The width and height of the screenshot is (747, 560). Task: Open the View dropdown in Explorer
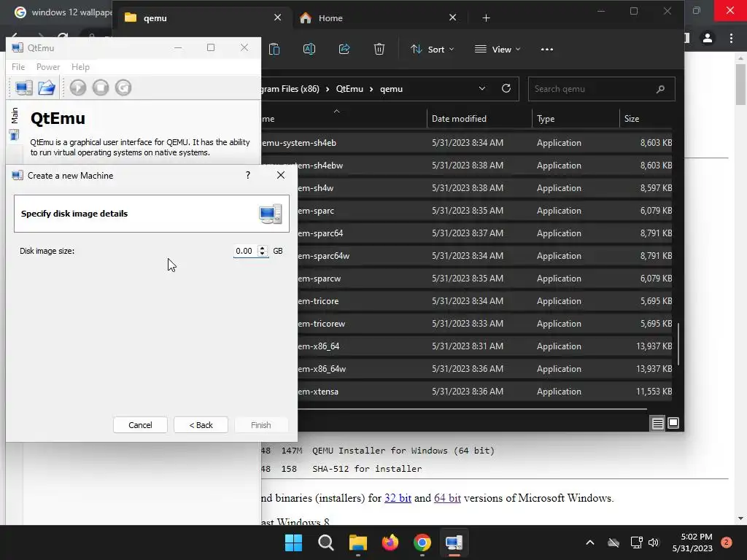click(x=498, y=49)
